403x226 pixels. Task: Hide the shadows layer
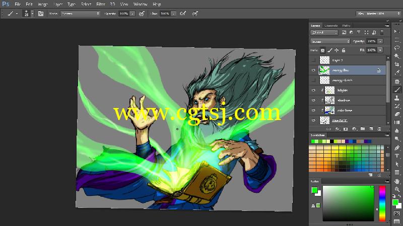click(x=313, y=100)
